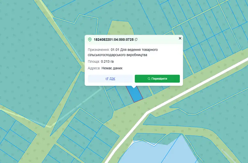Click the green Перевірити button
Viewport: 248px width, 163px height.
(x=157, y=79)
